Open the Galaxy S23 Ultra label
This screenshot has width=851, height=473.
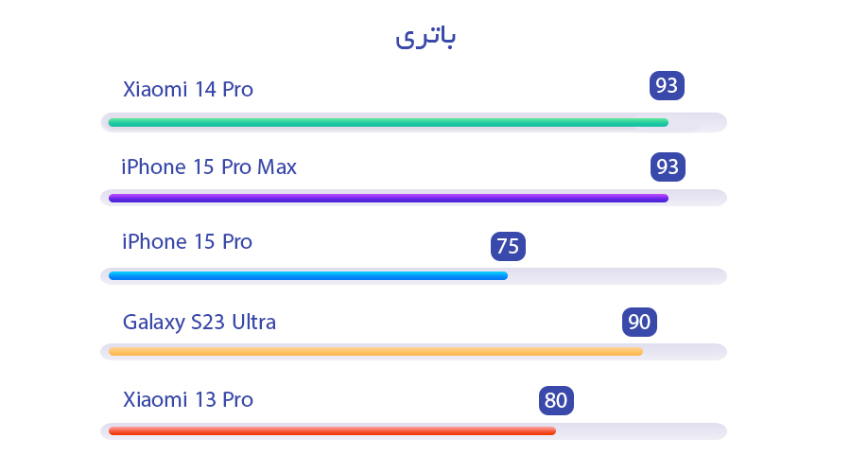pos(200,323)
